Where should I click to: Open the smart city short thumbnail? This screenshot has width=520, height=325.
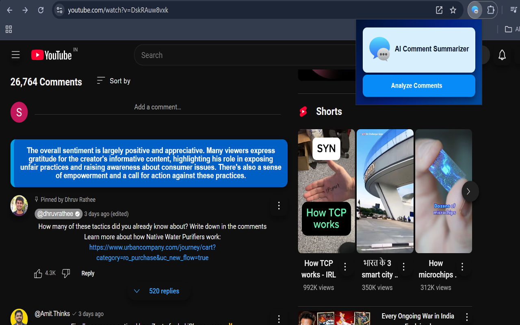pos(385,191)
